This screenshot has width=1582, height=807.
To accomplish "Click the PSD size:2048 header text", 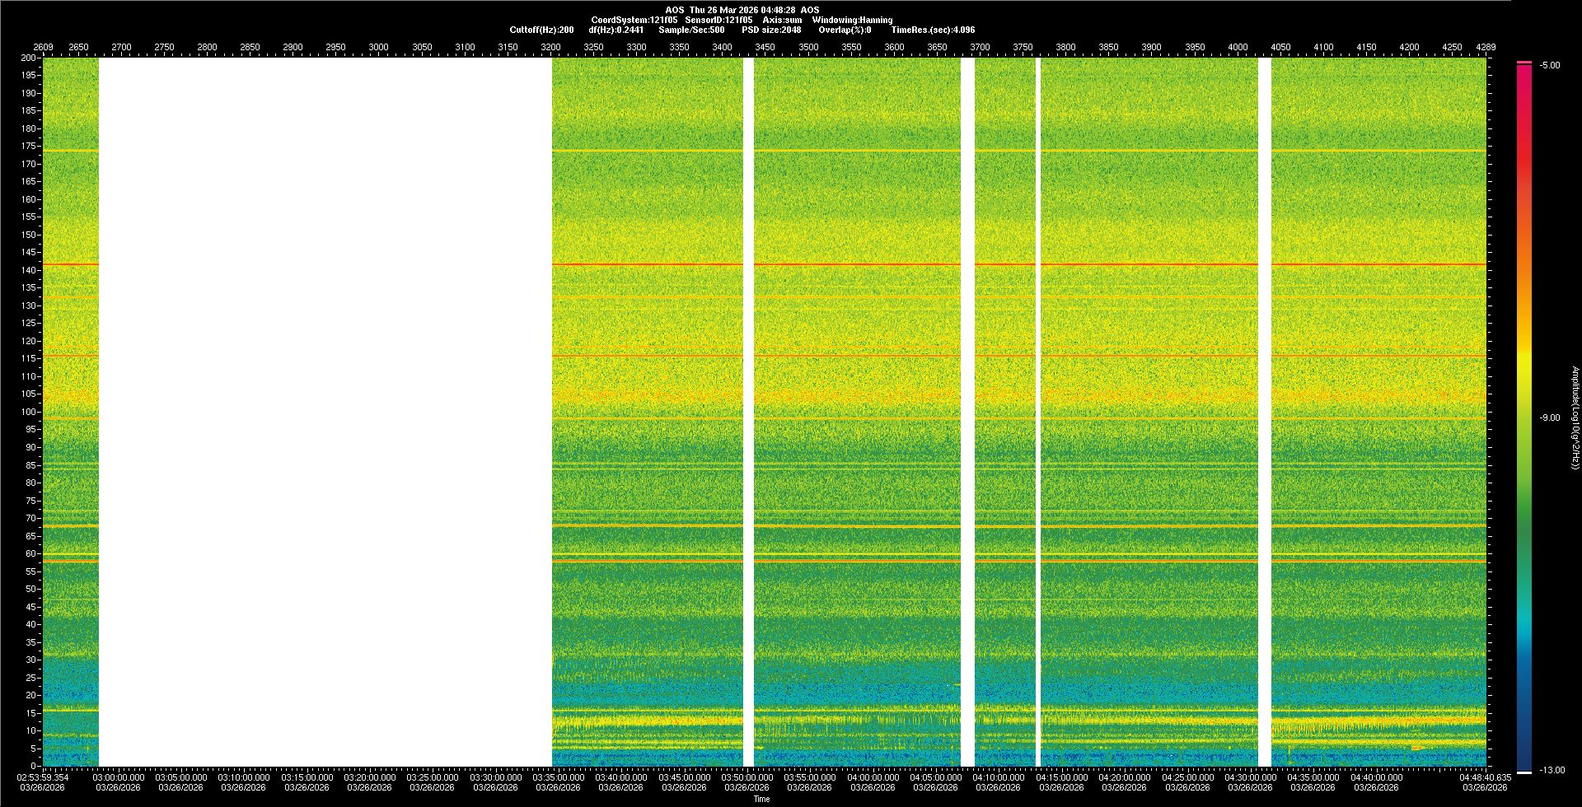I will (770, 30).
